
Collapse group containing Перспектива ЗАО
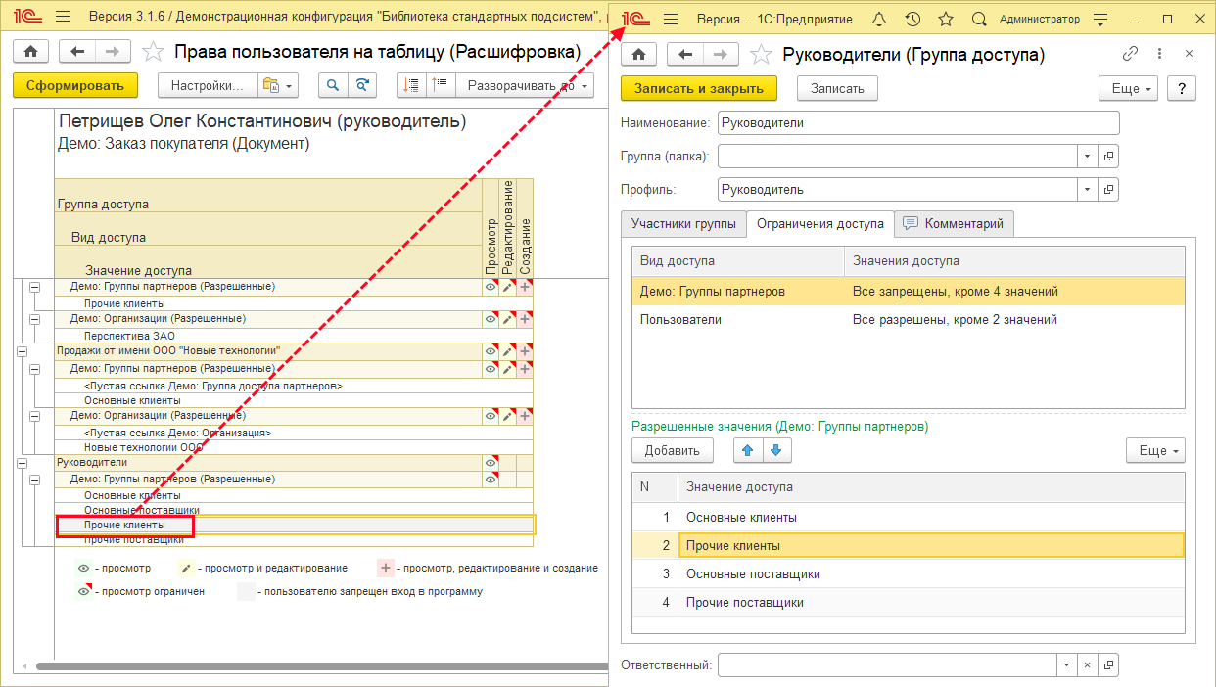(x=34, y=319)
